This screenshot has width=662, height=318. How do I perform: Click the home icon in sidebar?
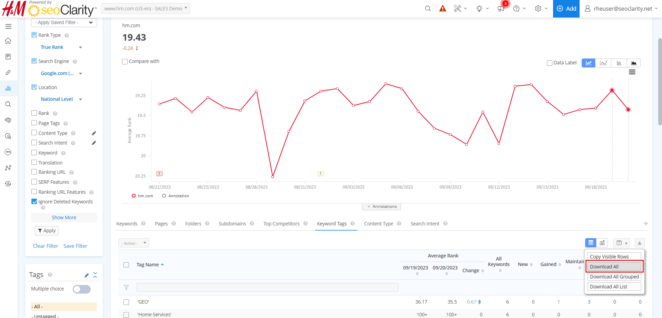point(8,41)
